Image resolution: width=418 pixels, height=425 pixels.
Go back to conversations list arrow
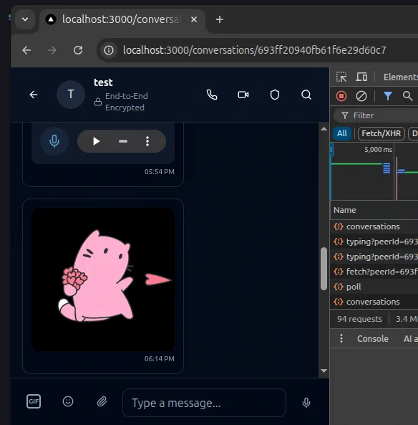pos(34,95)
